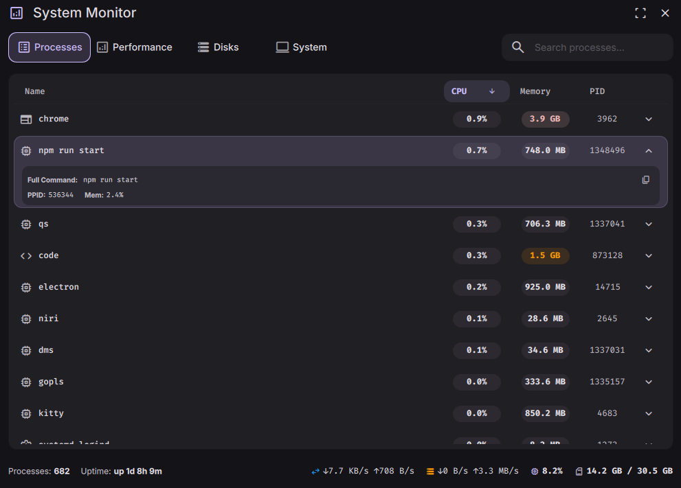Image resolution: width=681 pixels, height=488 pixels.
Task: Expand the chrome process row
Action: click(648, 119)
